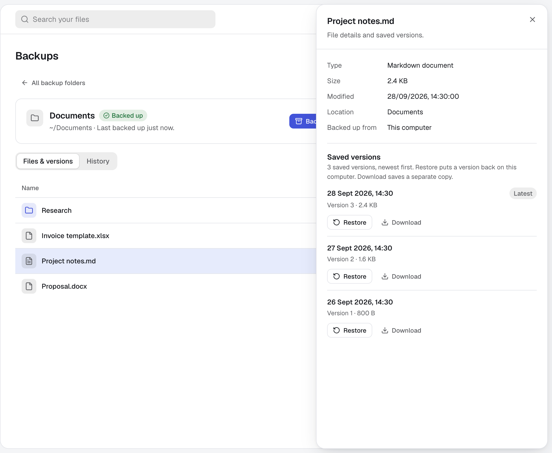Click the 28 Sept 2026, 14:30 version heading
The image size is (552, 453).
(x=360, y=193)
